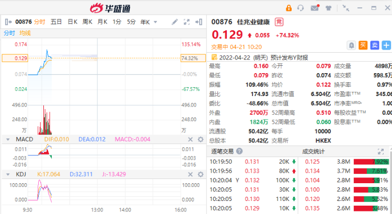Switch to 日K daily chart tab
The height and width of the screenshot is (214, 392).
(x=73, y=22)
